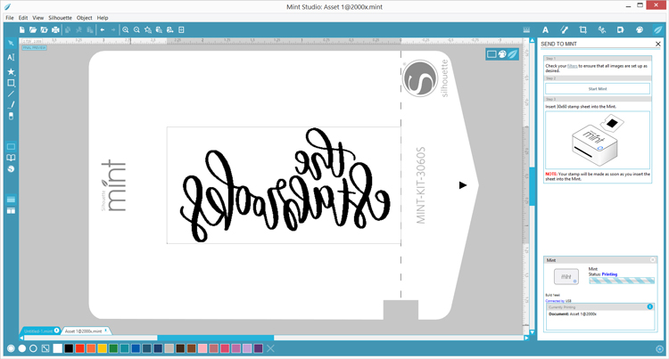669x359 pixels.
Task: Click the Final Preview label
Action: coord(35,48)
